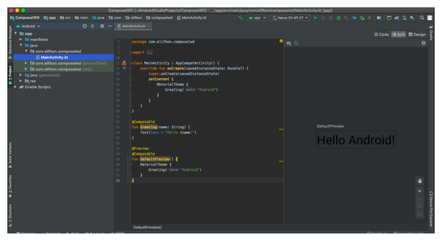Screen dimensions: 442x245
Task: Select the pan hand tool in preview
Action: pyautogui.click(x=419, y=181)
